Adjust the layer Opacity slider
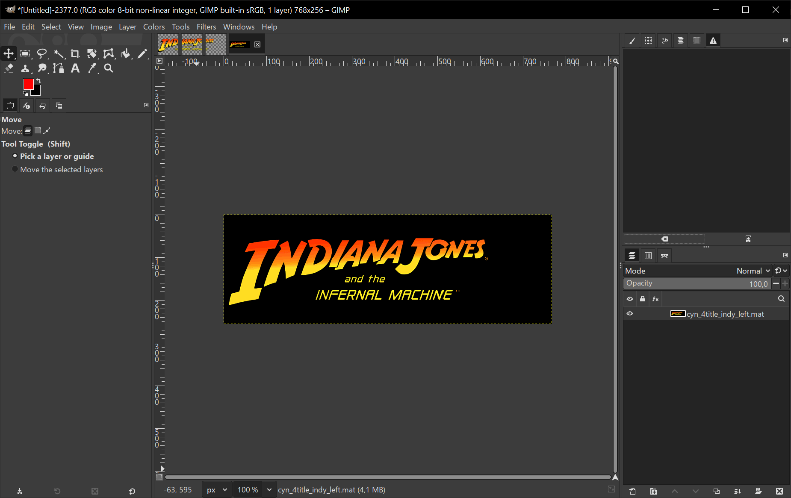 (698, 283)
